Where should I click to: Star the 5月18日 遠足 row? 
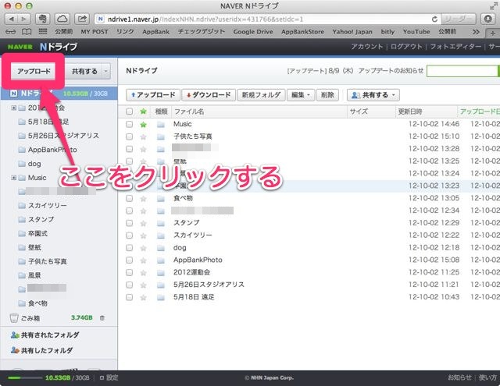click(x=144, y=298)
